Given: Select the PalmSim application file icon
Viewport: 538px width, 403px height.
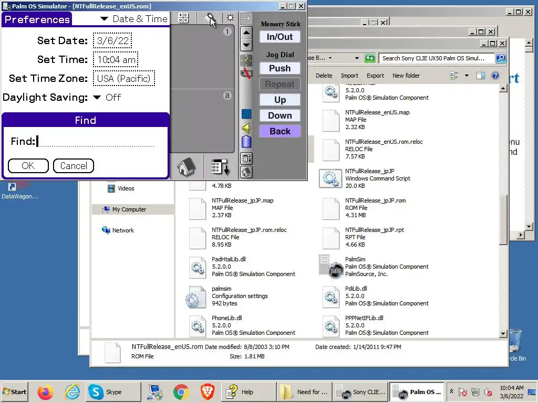Looking at the screenshot, I should coord(330,267).
